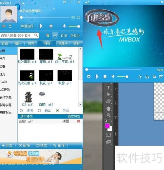Mute the speaker icon in MVBOX main panel

64,26
